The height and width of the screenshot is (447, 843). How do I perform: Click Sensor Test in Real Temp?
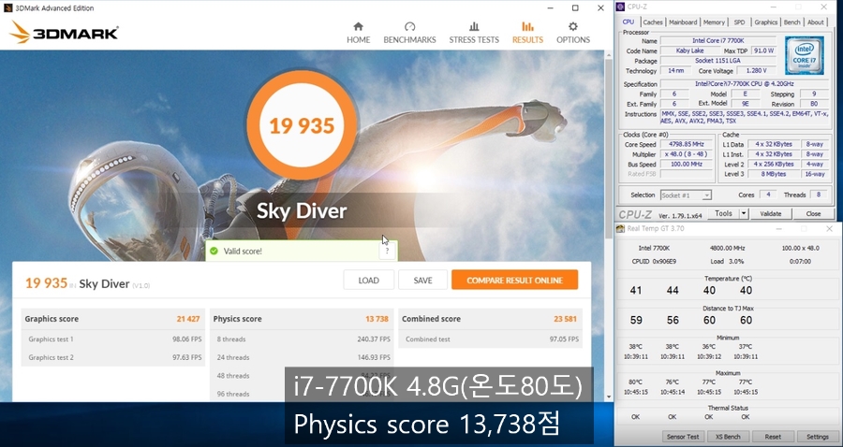pos(683,437)
